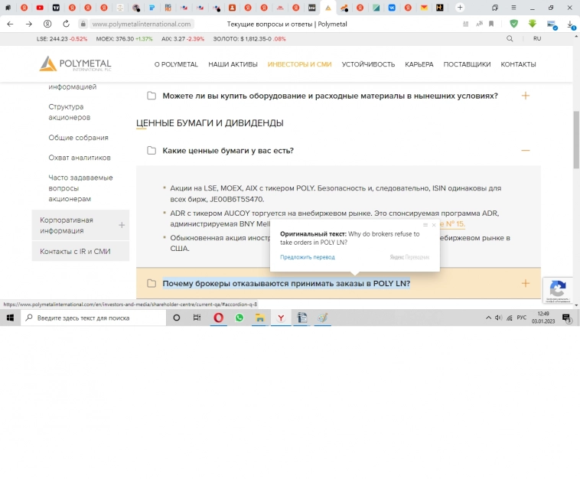This screenshot has width=580, height=479.
Task: Collapse the 'Какие ценные бумаги у вас есть?' question
Action: tap(525, 151)
